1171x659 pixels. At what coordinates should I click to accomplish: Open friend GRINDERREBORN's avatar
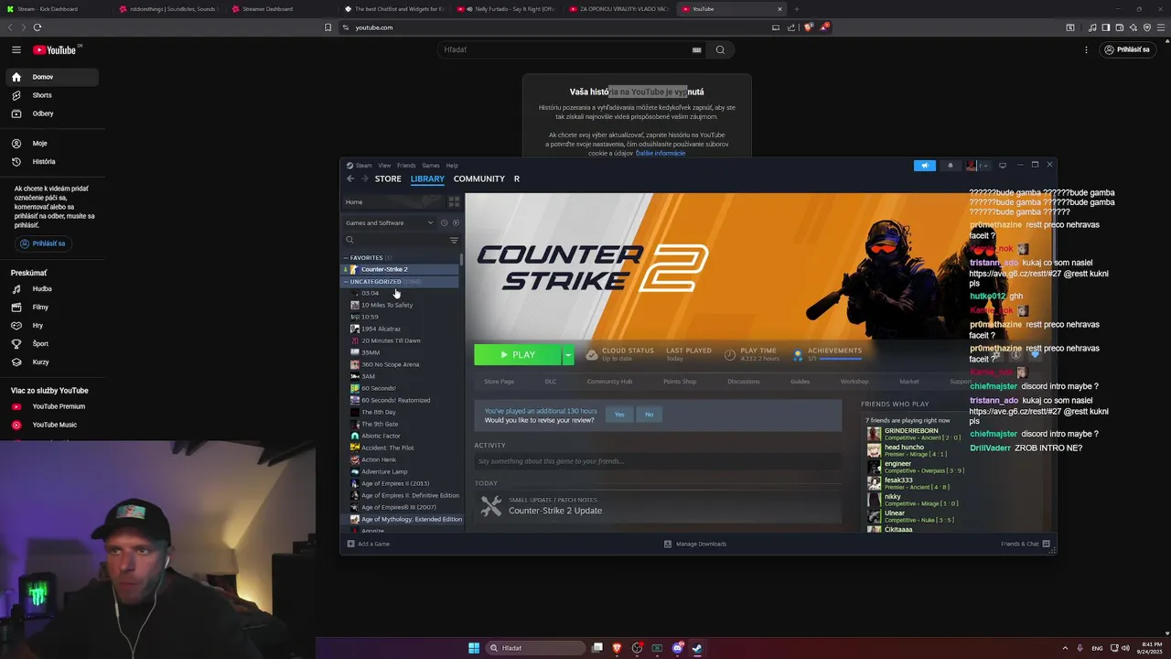click(x=875, y=434)
